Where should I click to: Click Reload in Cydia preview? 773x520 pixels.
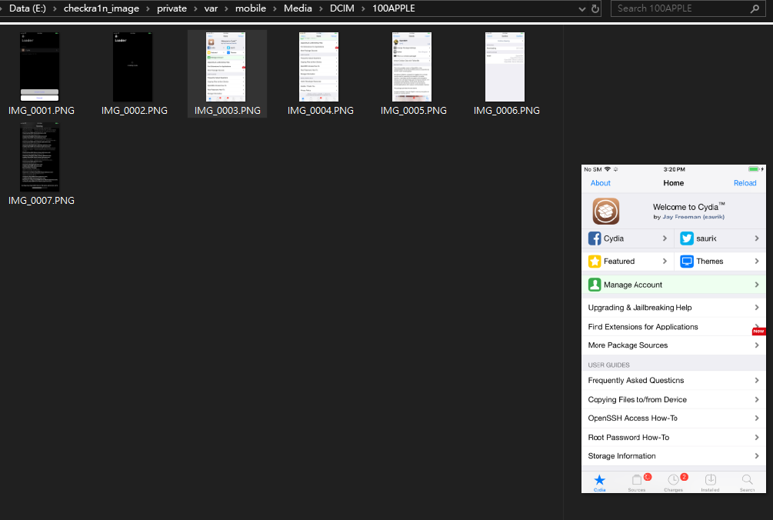(x=745, y=183)
